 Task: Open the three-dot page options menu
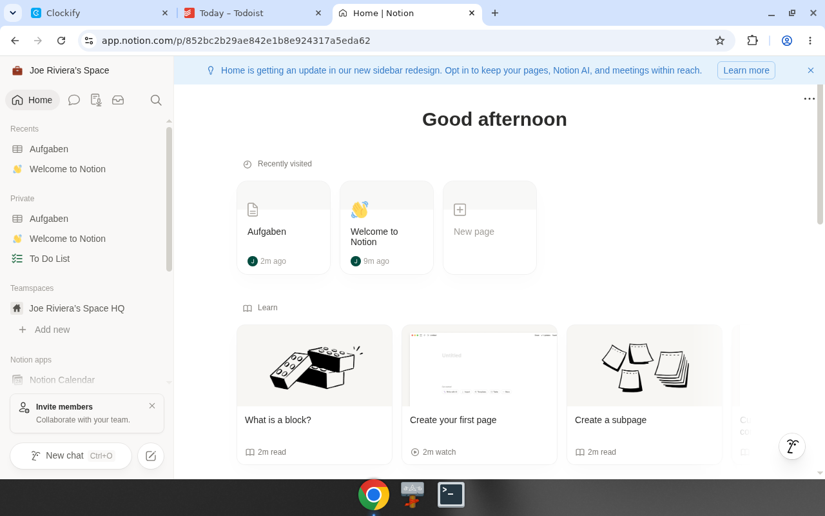[x=810, y=99]
